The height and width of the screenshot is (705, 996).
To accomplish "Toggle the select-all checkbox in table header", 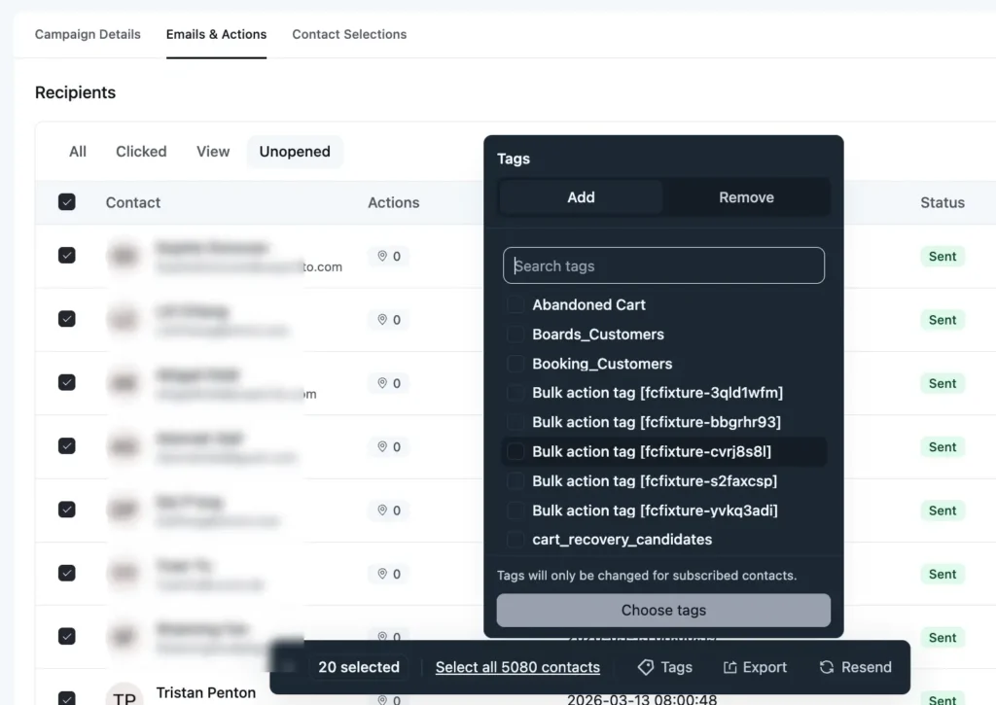I will pos(67,202).
